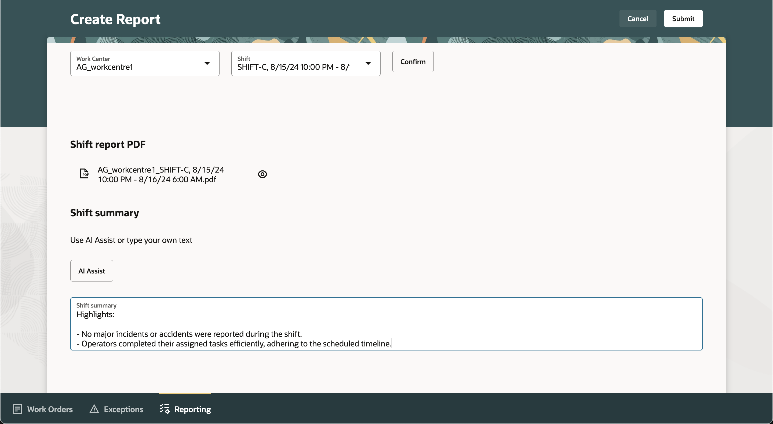Viewport: 773px width, 424px height.
Task: Select the Reporting tab label
Action: (193, 409)
